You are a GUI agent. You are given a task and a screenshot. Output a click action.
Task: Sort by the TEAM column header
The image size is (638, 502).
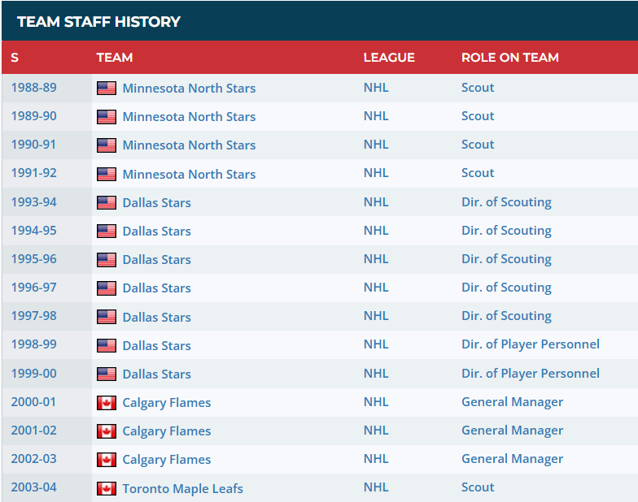[x=115, y=57]
